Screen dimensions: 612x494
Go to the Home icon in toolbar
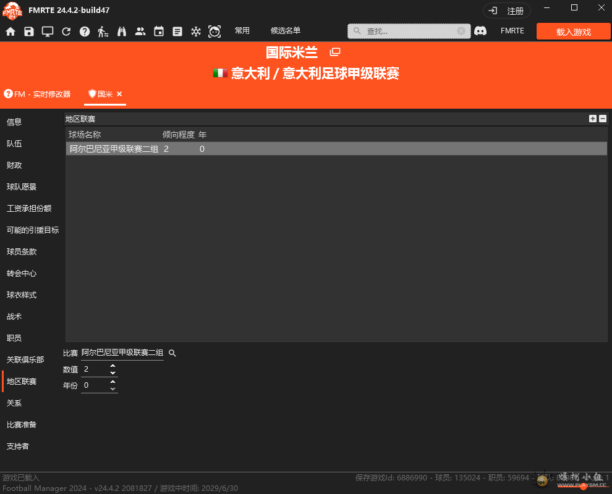[x=11, y=31]
